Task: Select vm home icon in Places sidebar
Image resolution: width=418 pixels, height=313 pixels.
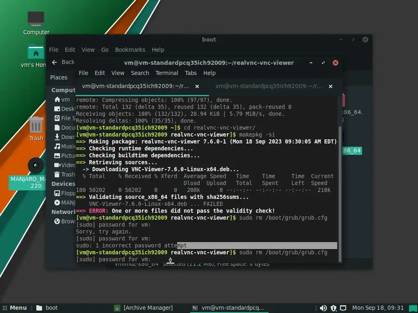Action: (x=57, y=99)
